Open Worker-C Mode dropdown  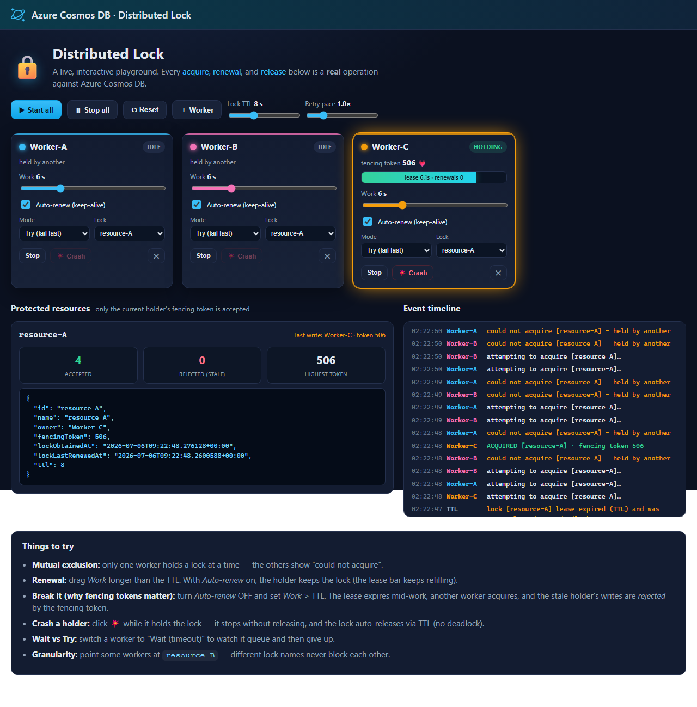[396, 250]
